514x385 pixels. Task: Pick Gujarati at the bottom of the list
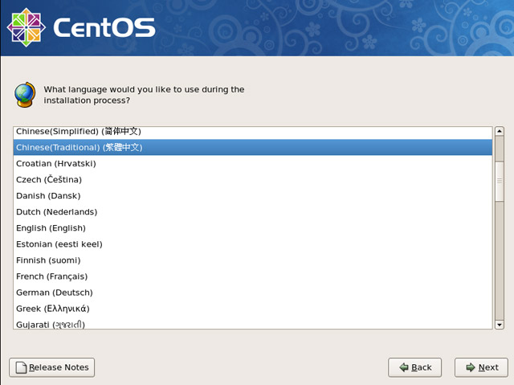[x=253, y=323]
